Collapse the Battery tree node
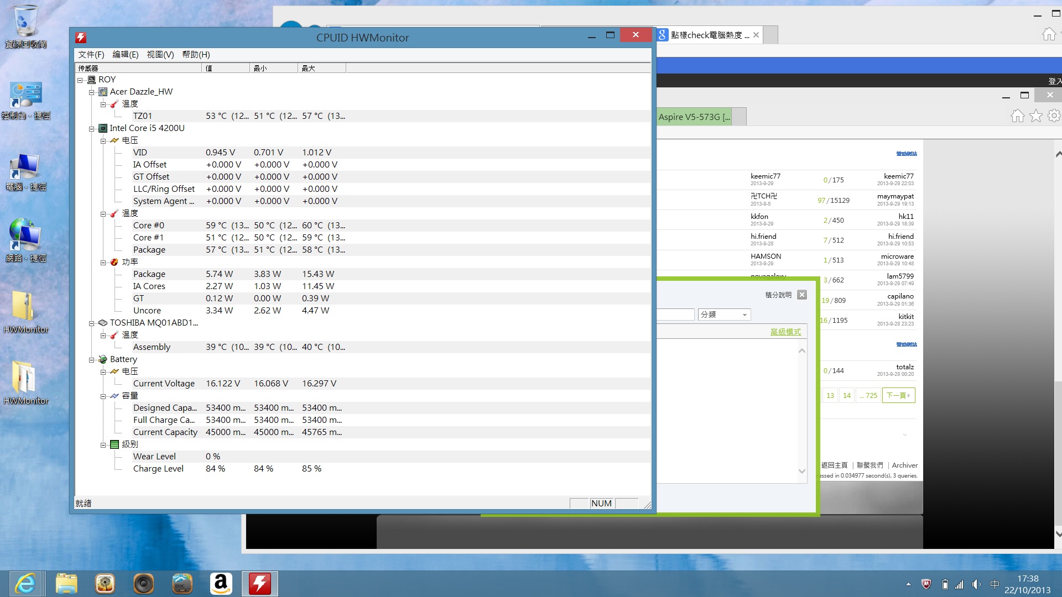The image size is (1062, 597). pos(92,360)
